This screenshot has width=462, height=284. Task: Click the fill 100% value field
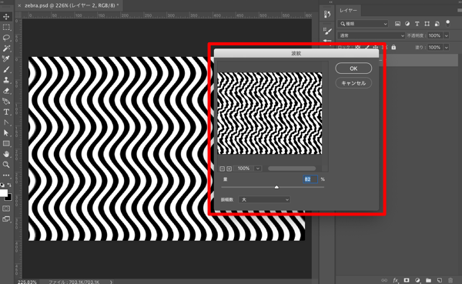click(x=435, y=48)
